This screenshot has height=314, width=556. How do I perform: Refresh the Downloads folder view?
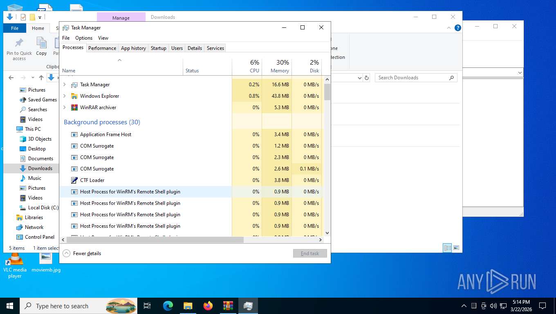(367, 78)
